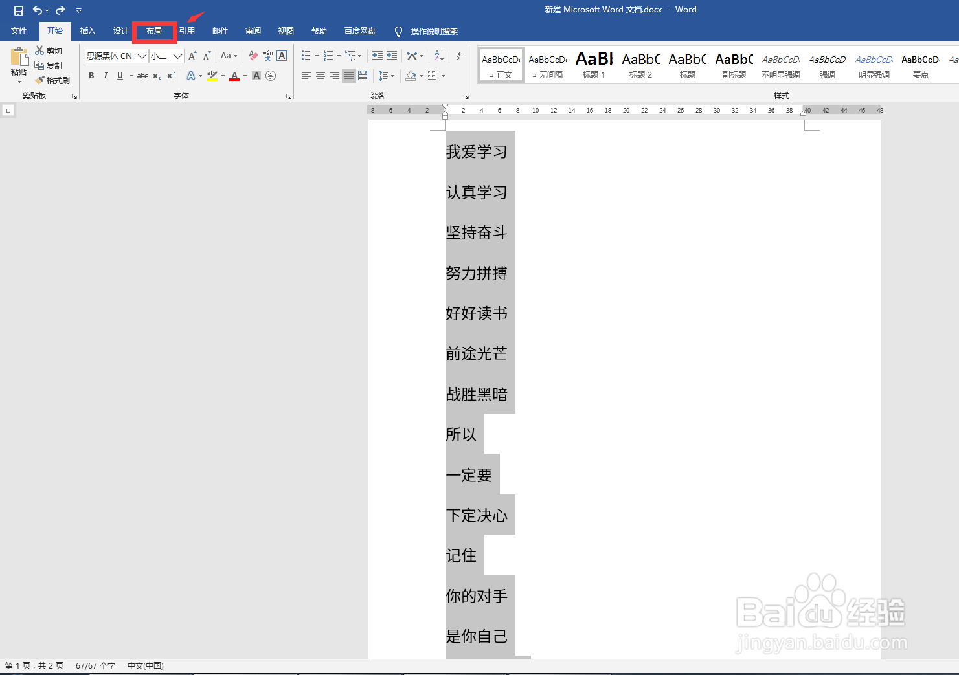Open the 文件 menu

[x=19, y=31]
